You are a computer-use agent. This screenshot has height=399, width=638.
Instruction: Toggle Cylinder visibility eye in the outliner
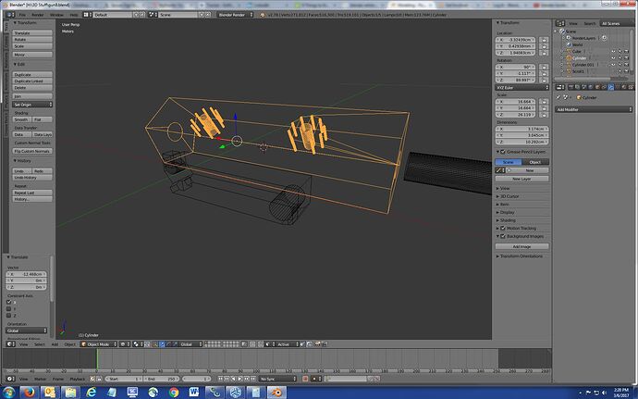click(x=613, y=58)
